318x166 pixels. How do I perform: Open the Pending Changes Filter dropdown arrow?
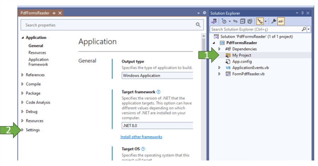coord(230,21)
